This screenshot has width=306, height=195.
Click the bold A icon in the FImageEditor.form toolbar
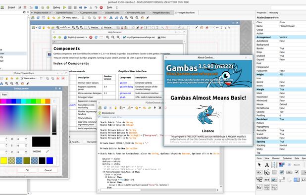point(111,18)
